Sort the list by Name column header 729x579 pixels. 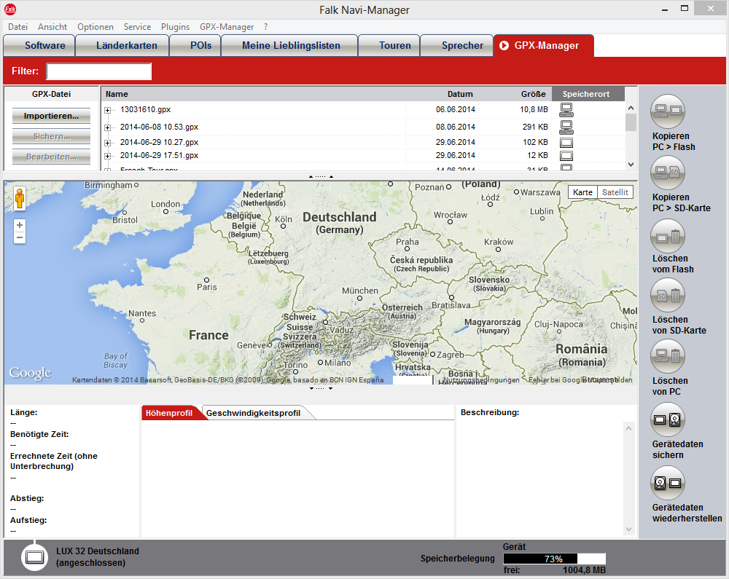pos(254,94)
